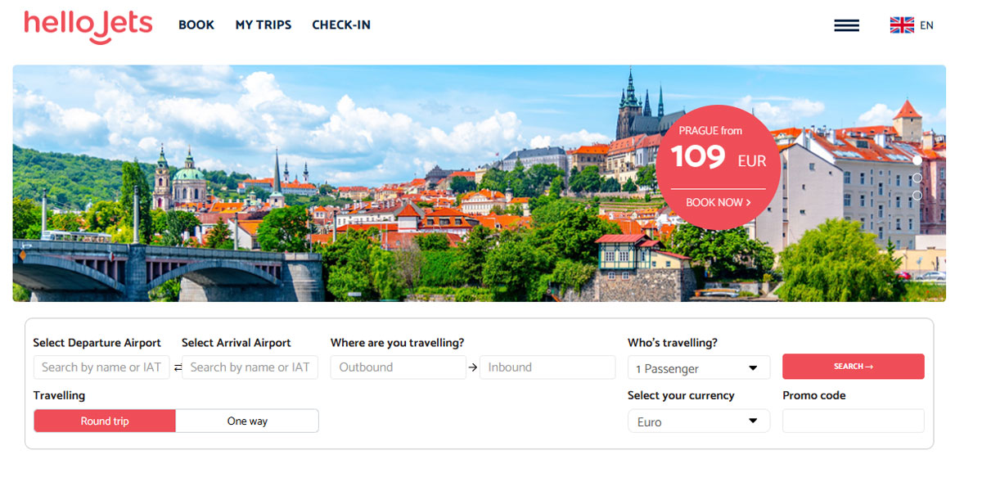Click the helloJets logo
Screen dimensions: 982x491
[88, 25]
